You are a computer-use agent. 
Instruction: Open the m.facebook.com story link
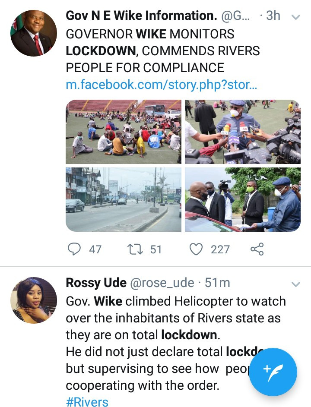[x=161, y=84]
